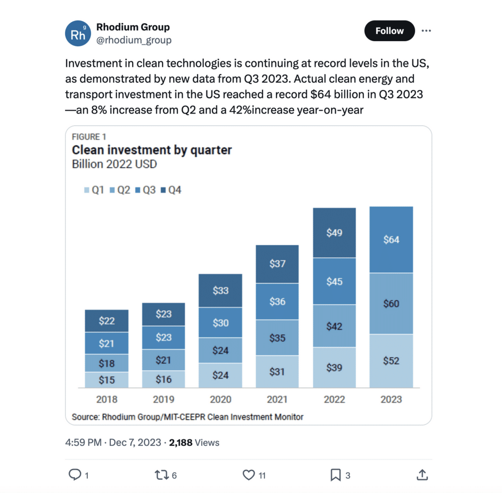
Task: Click the Q3 legend color swatch
Action: (x=138, y=190)
